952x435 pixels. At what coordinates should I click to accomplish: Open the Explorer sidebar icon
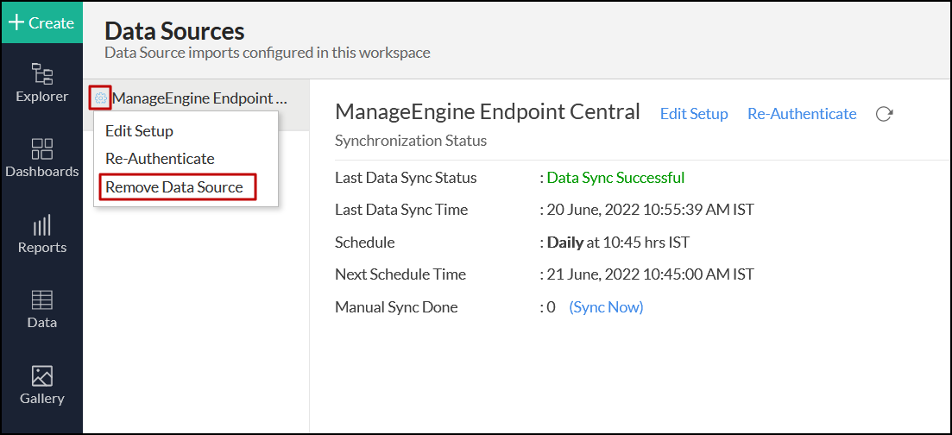click(x=41, y=75)
